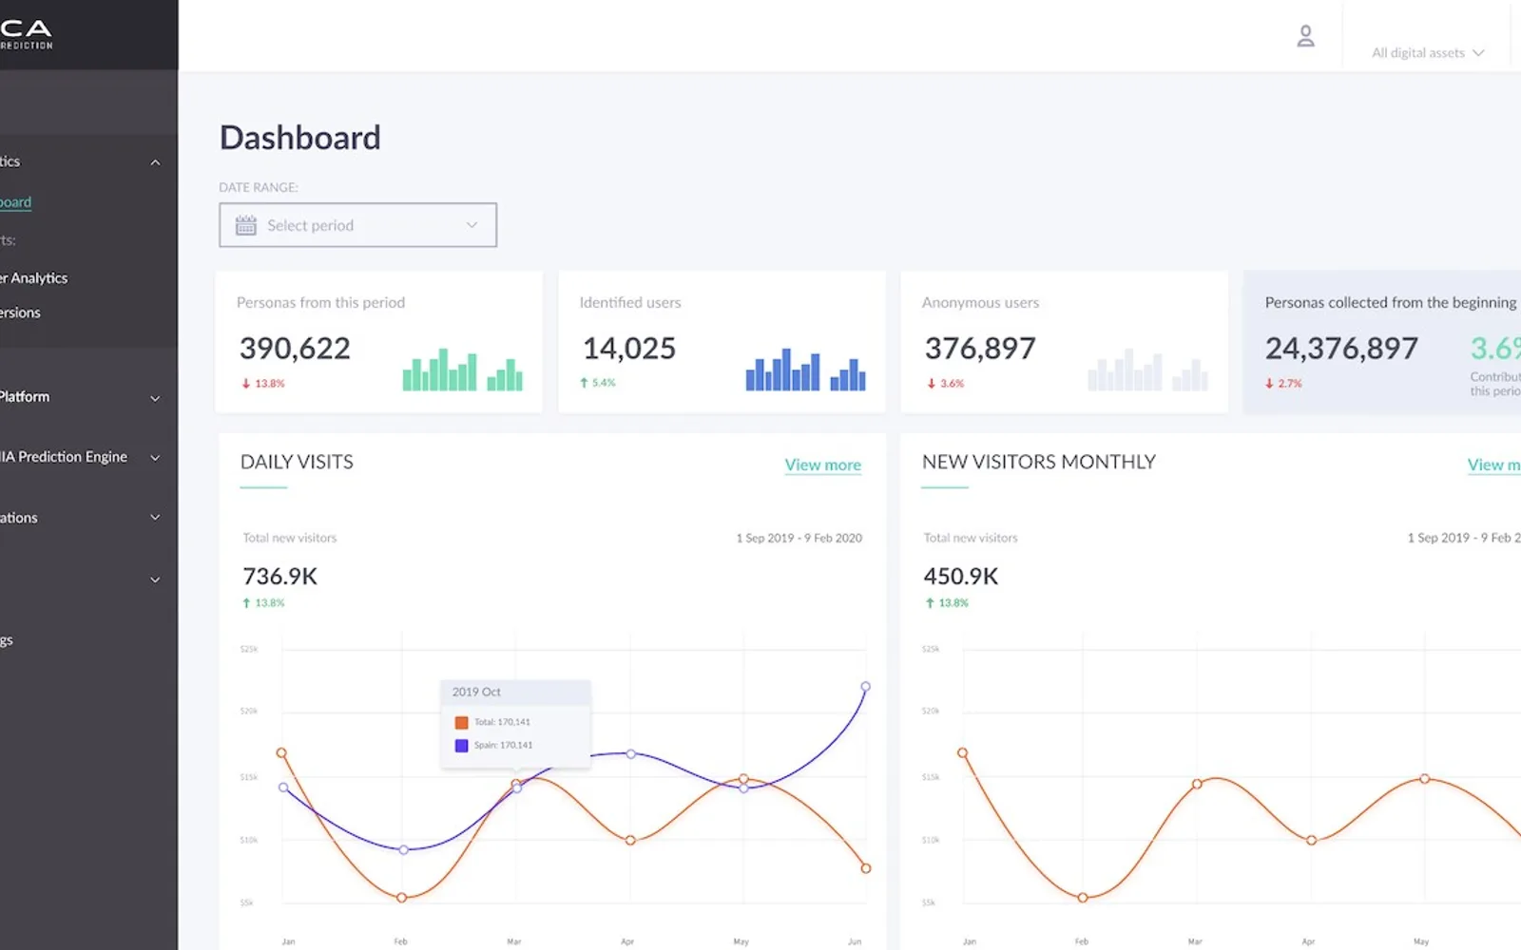Click the Daily Visits purple line Jun point
This screenshot has height=950, width=1521.
pyautogui.click(x=865, y=686)
